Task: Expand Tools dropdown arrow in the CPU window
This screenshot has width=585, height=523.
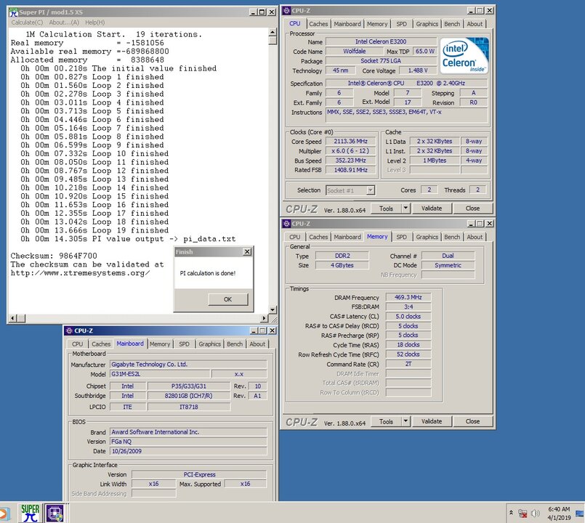Action: tap(406, 208)
